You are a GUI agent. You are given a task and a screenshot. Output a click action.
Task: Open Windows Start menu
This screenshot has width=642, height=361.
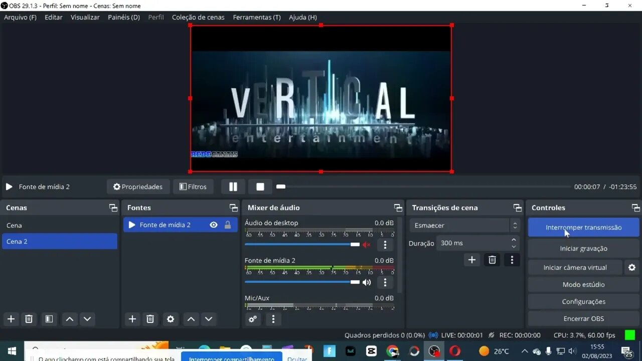click(x=12, y=351)
